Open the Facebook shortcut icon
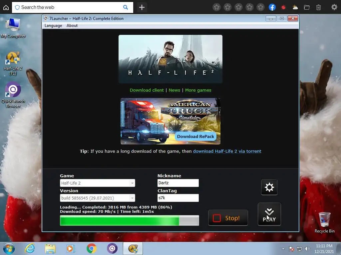The height and width of the screenshot is (255, 341). pyautogui.click(x=272, y=7)
